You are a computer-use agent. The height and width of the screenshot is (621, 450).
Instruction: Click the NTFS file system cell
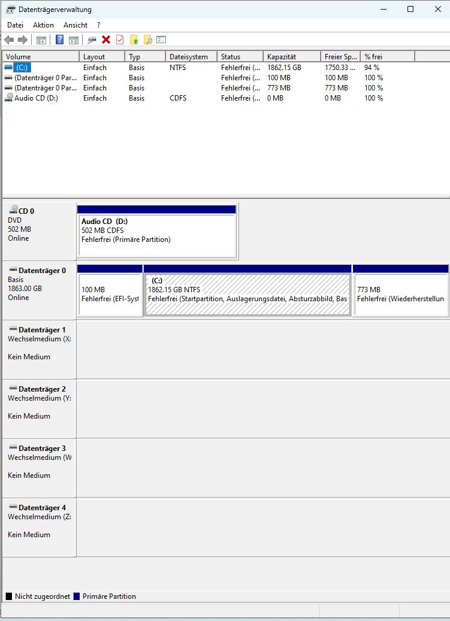(x=177, y=67)
